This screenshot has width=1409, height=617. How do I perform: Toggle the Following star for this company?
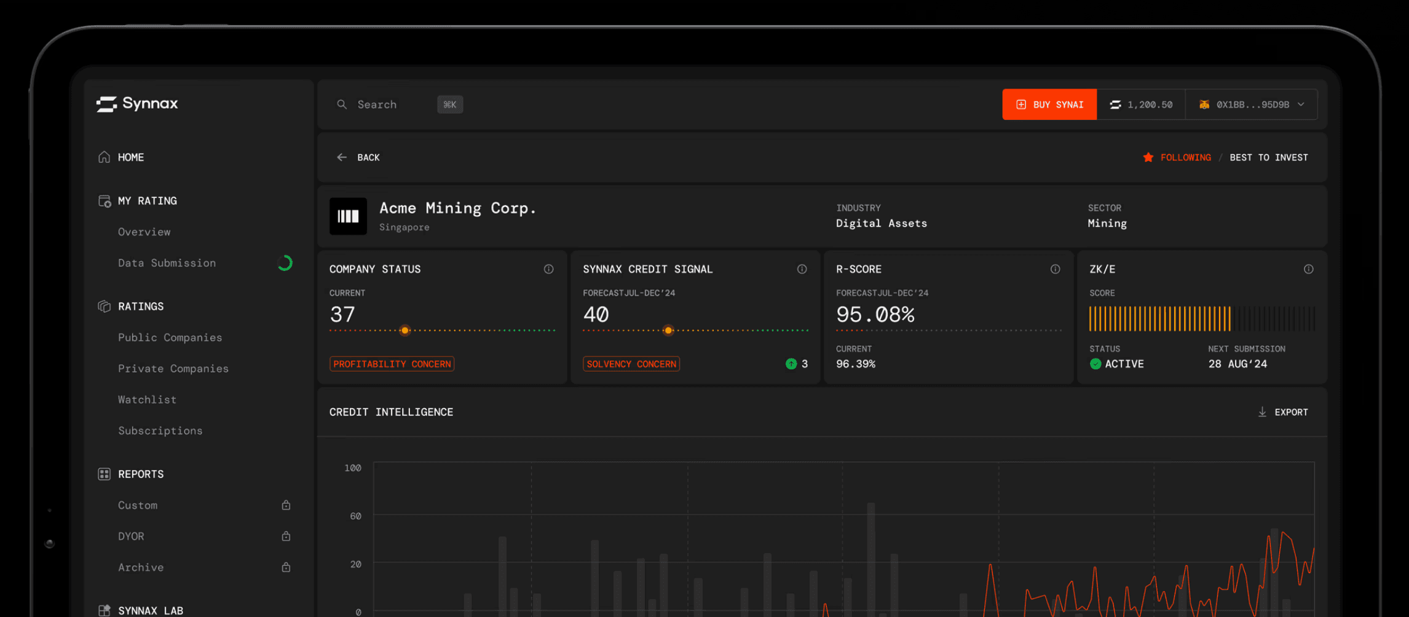pos(1148,158)
